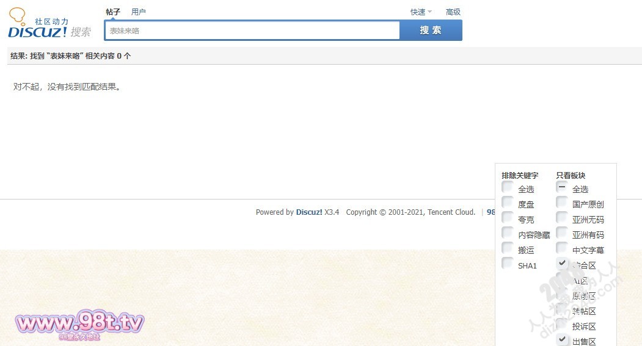Uncheck the 出售区 board checkbox
The image size is (642, 346).
562,339
